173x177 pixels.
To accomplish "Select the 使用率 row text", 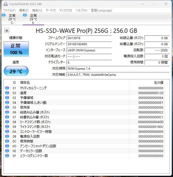I will click(x=25, y=107).
